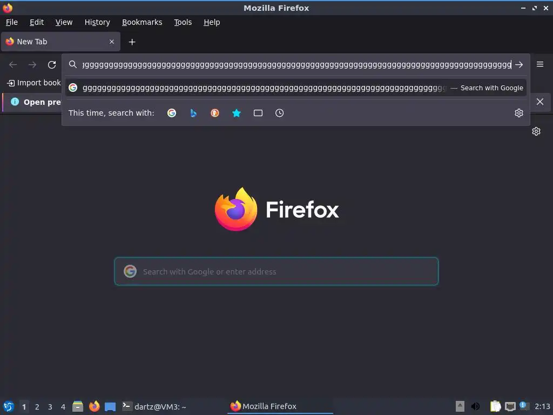Viewport: 553px width, 415px height.
Task: Open search settings gear in dropdown
Action: [x=519, y=113]
